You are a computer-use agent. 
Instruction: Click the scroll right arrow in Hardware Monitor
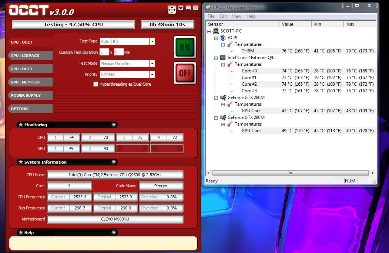[x=373, y=173]
